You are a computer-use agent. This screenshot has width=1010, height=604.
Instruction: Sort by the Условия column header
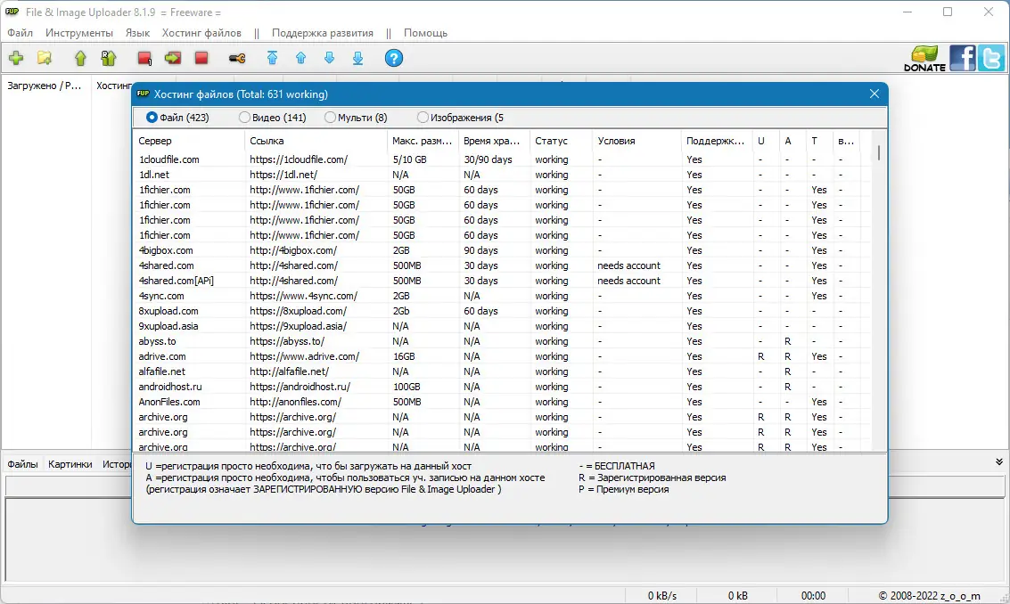point(636,141)
